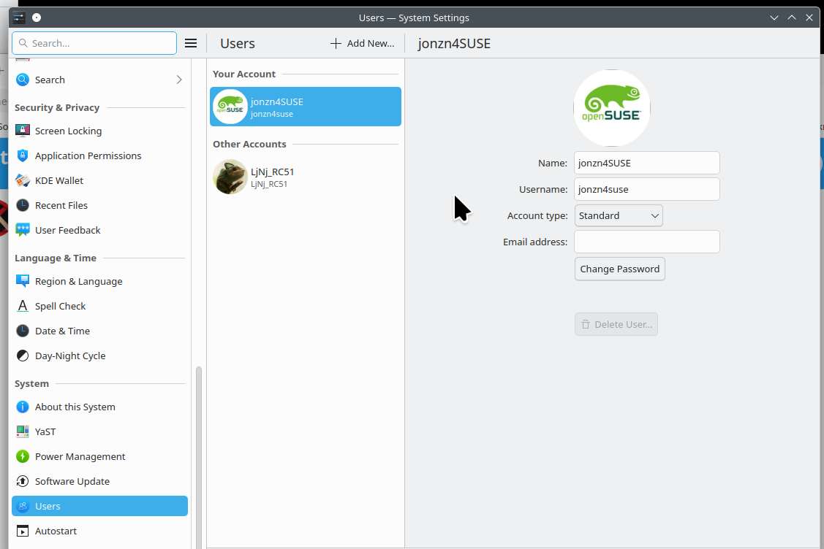Click the KDE Wallet icon
This screenshot has width=824, height=549.
pos(23,180)
